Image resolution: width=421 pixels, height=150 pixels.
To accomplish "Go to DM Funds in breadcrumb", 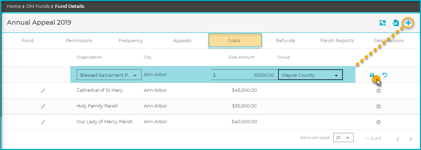I will 38,6.
